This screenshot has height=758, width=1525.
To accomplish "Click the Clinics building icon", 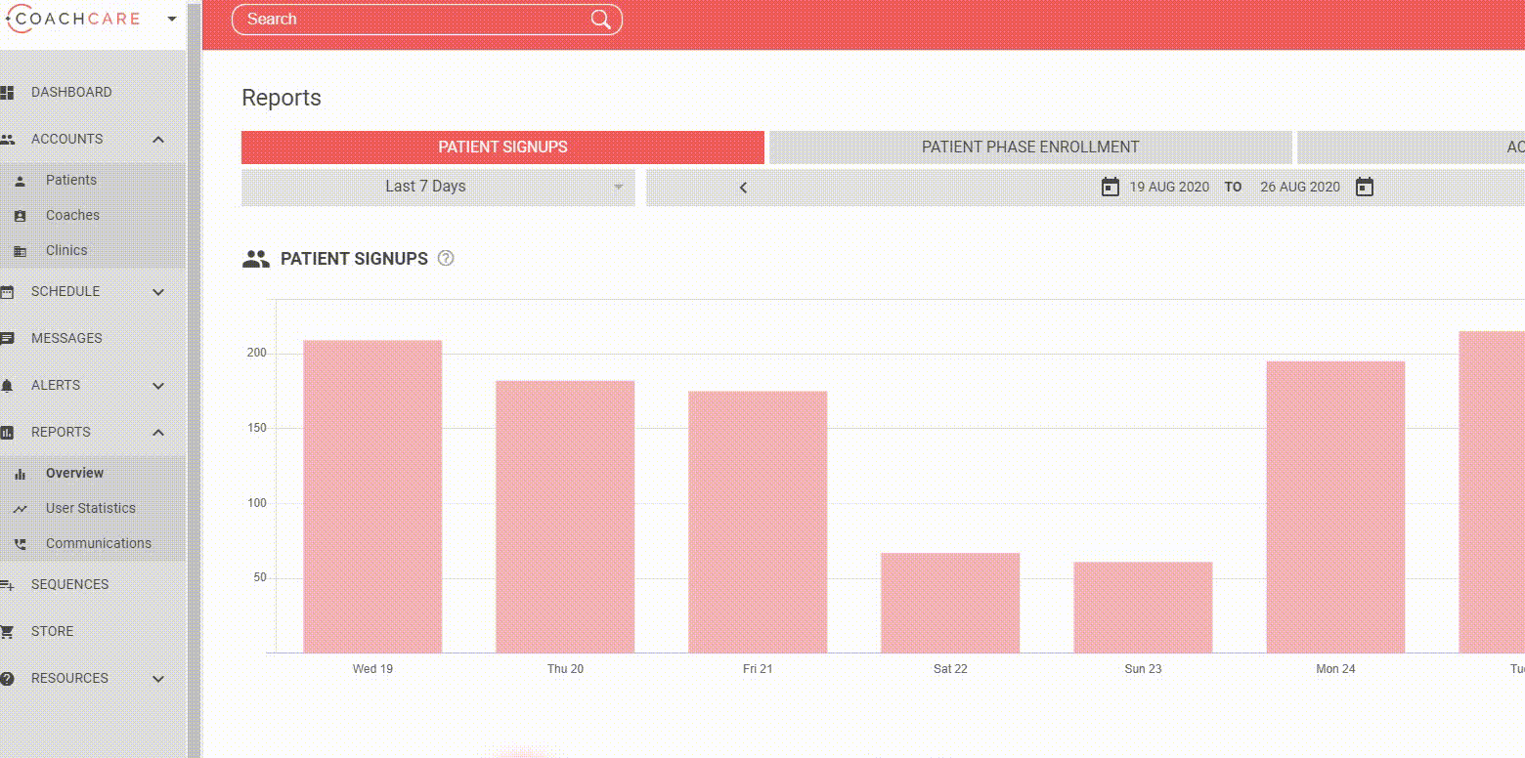I will coord(21,251).
